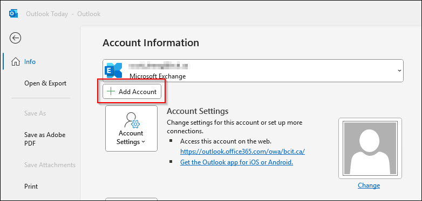Viewport: 422px width, 201px height.
Task: Choose Save as Adobe PDF
Action: tap(45, 139)
